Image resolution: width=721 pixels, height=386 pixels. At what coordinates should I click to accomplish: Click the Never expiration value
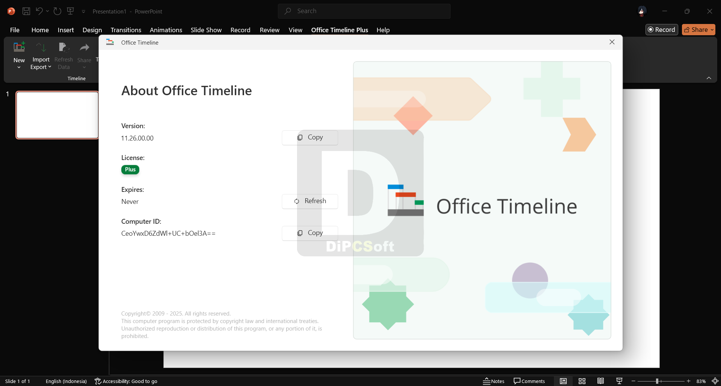(130, 202)
